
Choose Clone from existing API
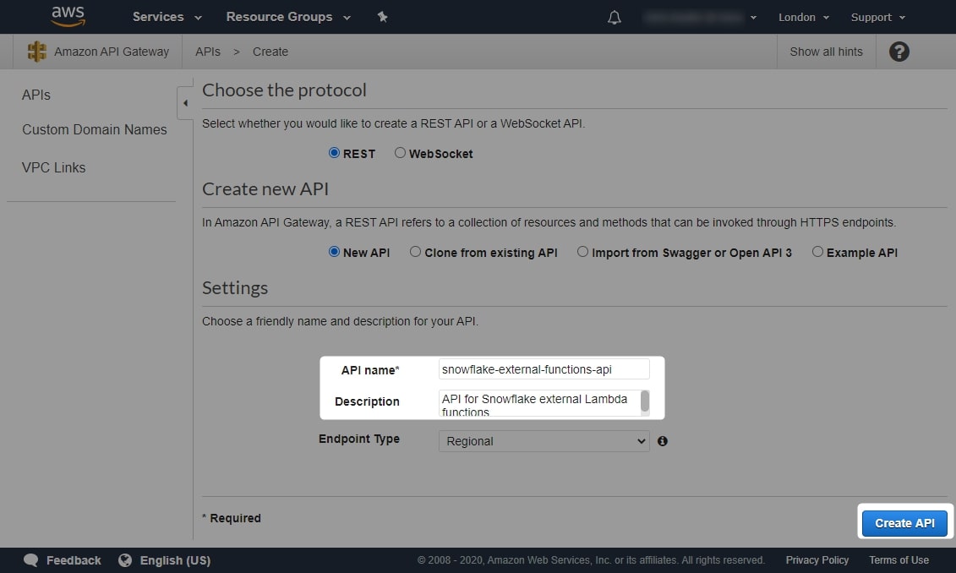(x=415, y=251)
